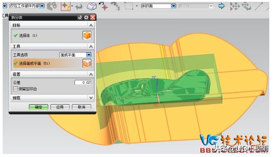Collapse the 目标 section
Image resolution: width=273 pixels, height=157 pixels.
(90, 25)
